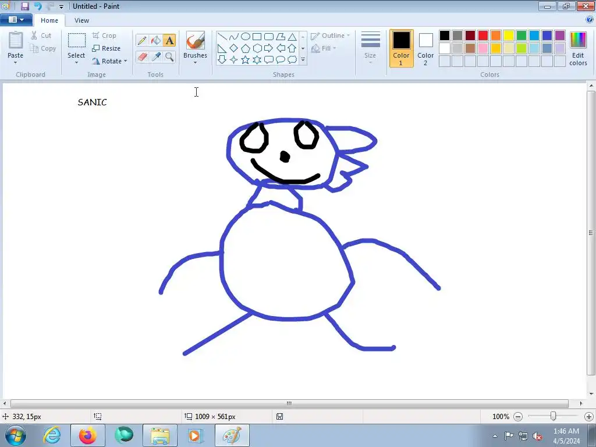Choose the Oval shape
Image resolution: width=596 pixels, height=447 pixels.
246,37
